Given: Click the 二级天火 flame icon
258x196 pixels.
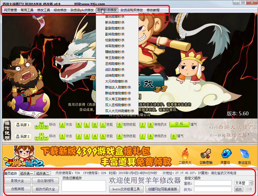Looking at the screenshot, I should point(185,154).
